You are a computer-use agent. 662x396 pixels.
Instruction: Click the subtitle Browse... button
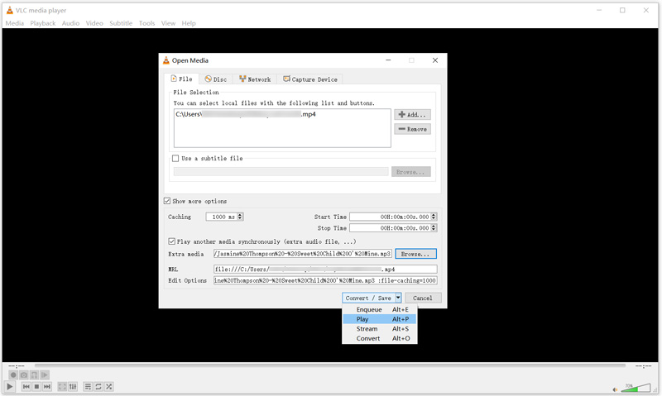(410, 172)
